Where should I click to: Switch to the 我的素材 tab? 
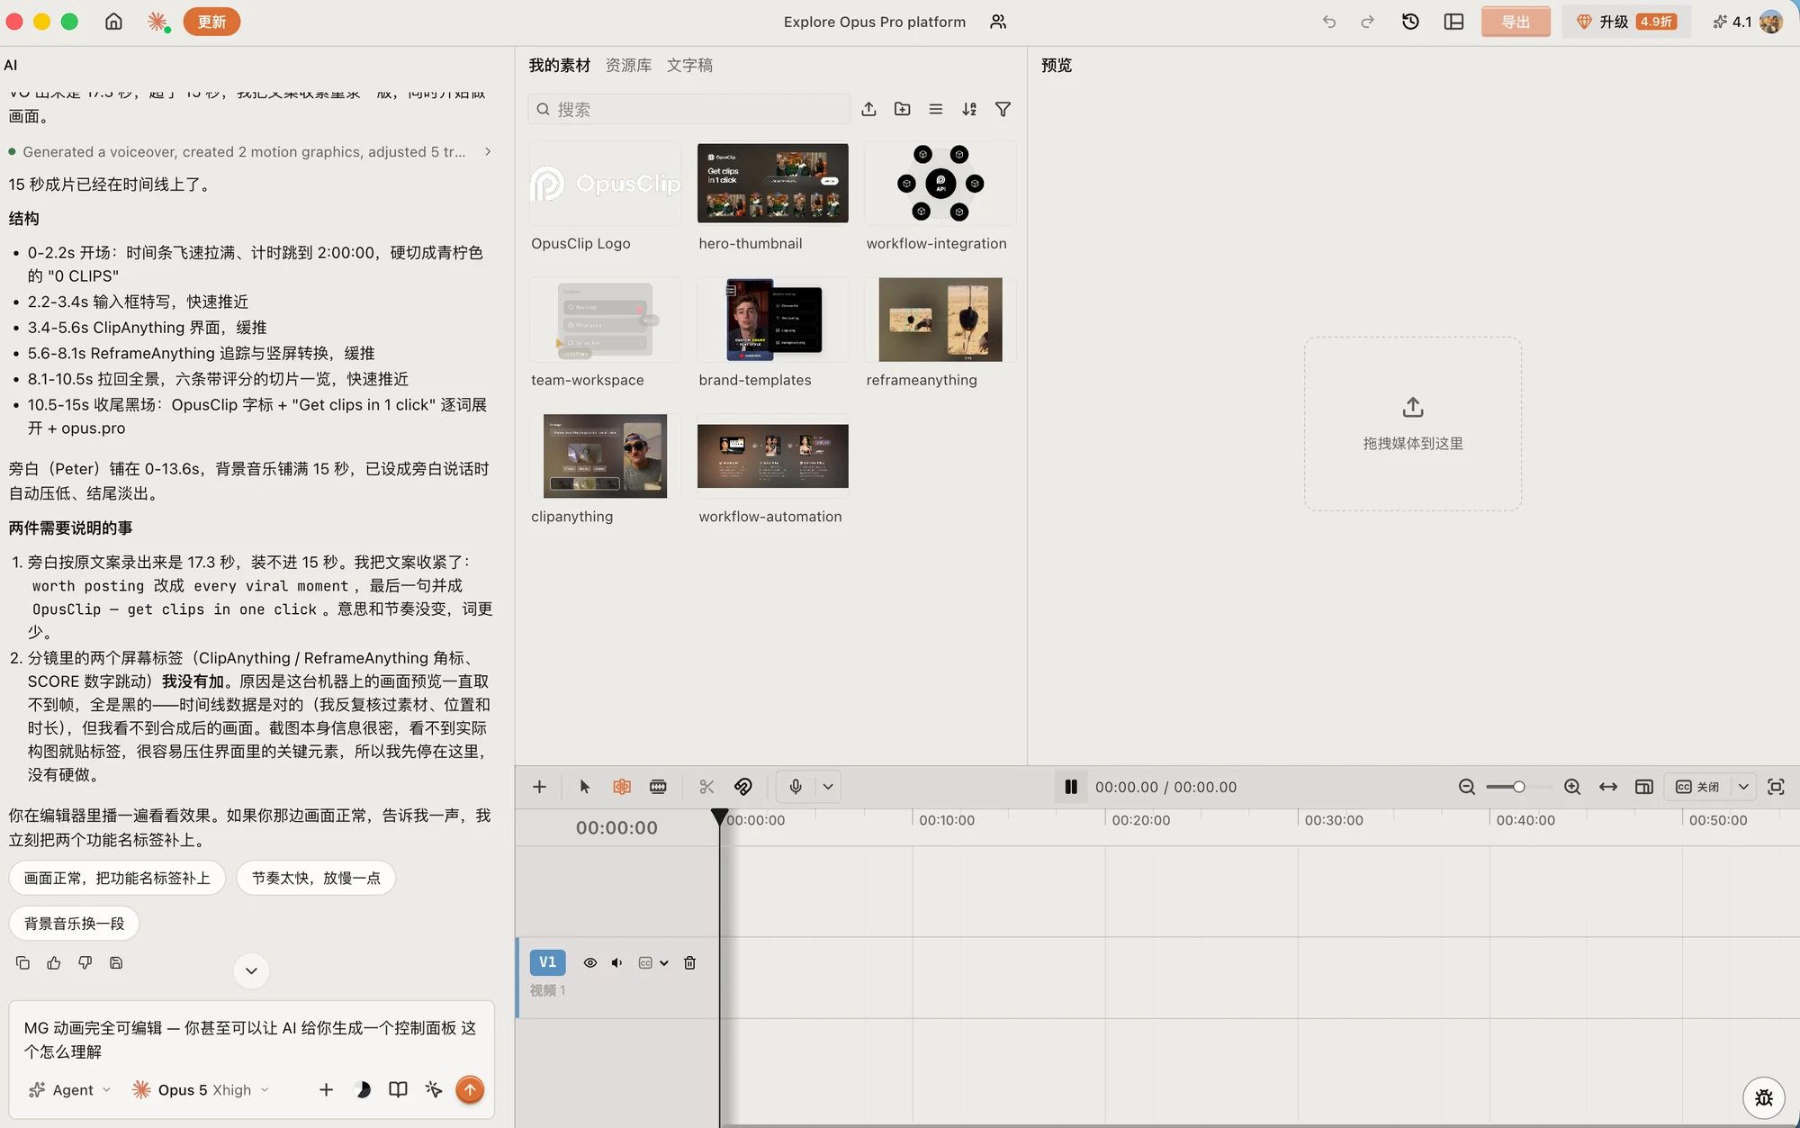pos(560,65)
